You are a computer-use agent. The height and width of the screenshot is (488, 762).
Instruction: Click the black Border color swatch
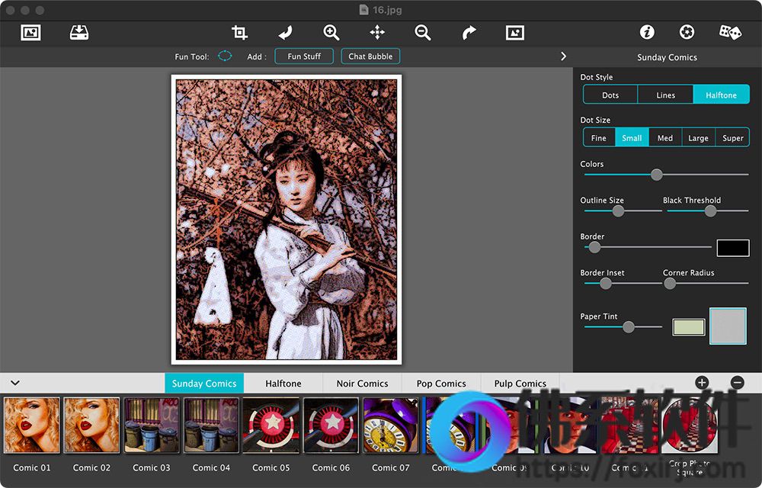(x=732, y=248)
